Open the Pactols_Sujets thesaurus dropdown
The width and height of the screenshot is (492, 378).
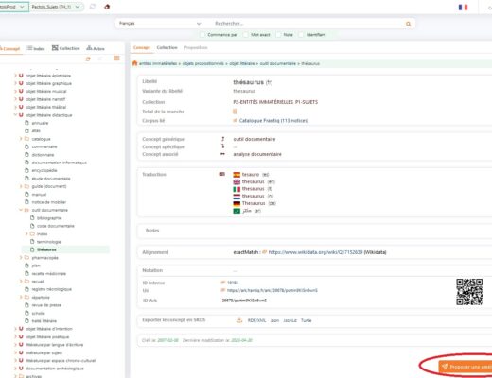point(57,7)
